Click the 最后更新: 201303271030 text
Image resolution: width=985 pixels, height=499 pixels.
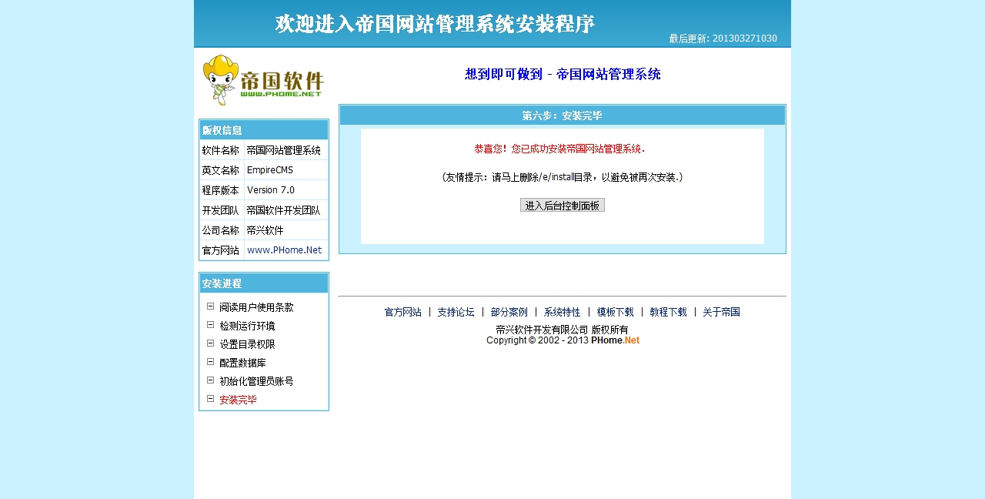[723, 39]
